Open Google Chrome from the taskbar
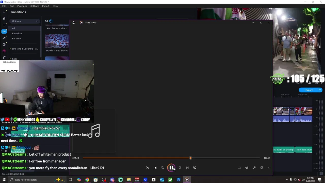 [87, 180]
